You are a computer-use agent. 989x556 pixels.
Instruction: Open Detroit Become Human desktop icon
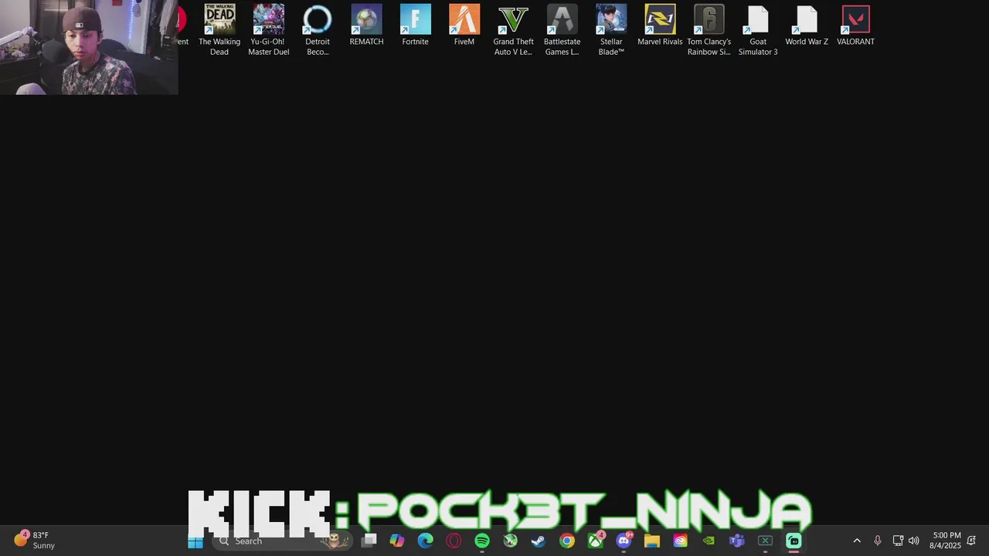[x=318, y=30]
